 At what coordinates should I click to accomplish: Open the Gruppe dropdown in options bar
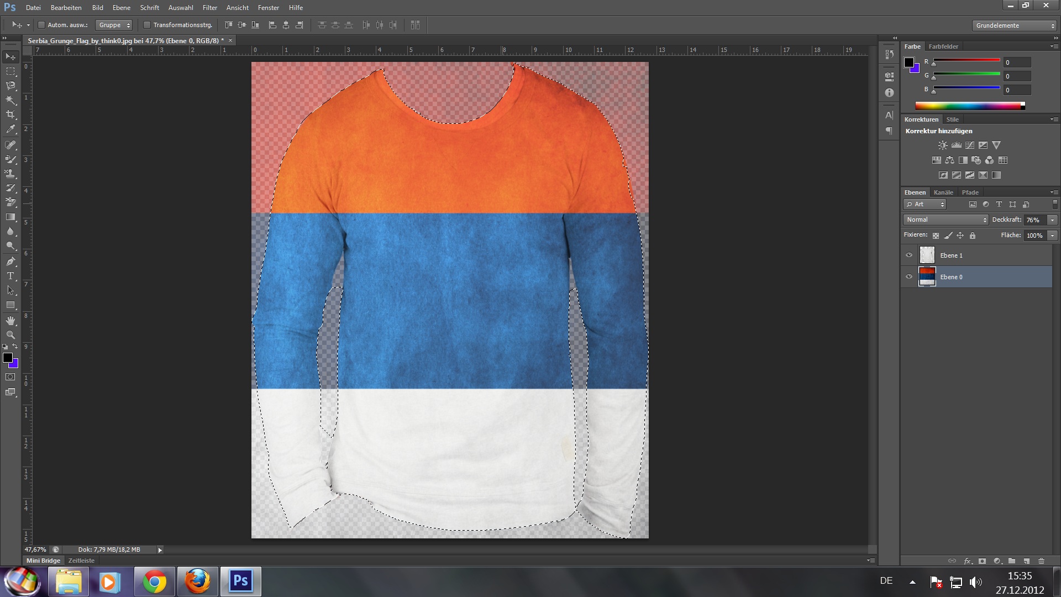pos(114,25)
